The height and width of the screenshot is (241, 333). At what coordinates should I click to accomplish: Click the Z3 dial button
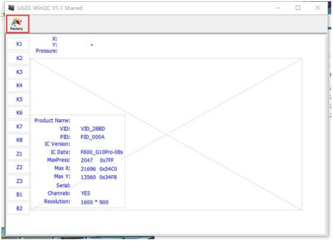pyautogui.click(x=19, y=181)
